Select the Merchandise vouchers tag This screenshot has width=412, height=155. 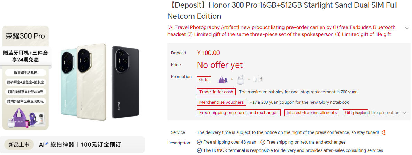point(221,102)
